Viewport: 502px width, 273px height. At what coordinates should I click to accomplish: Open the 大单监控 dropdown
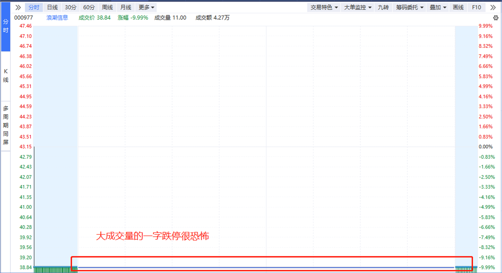click(x=357, y=7)
